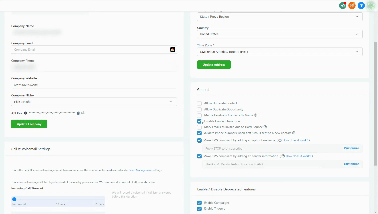
Task: Click the icon inside Company Email field
Action: [x=173, y=50]
